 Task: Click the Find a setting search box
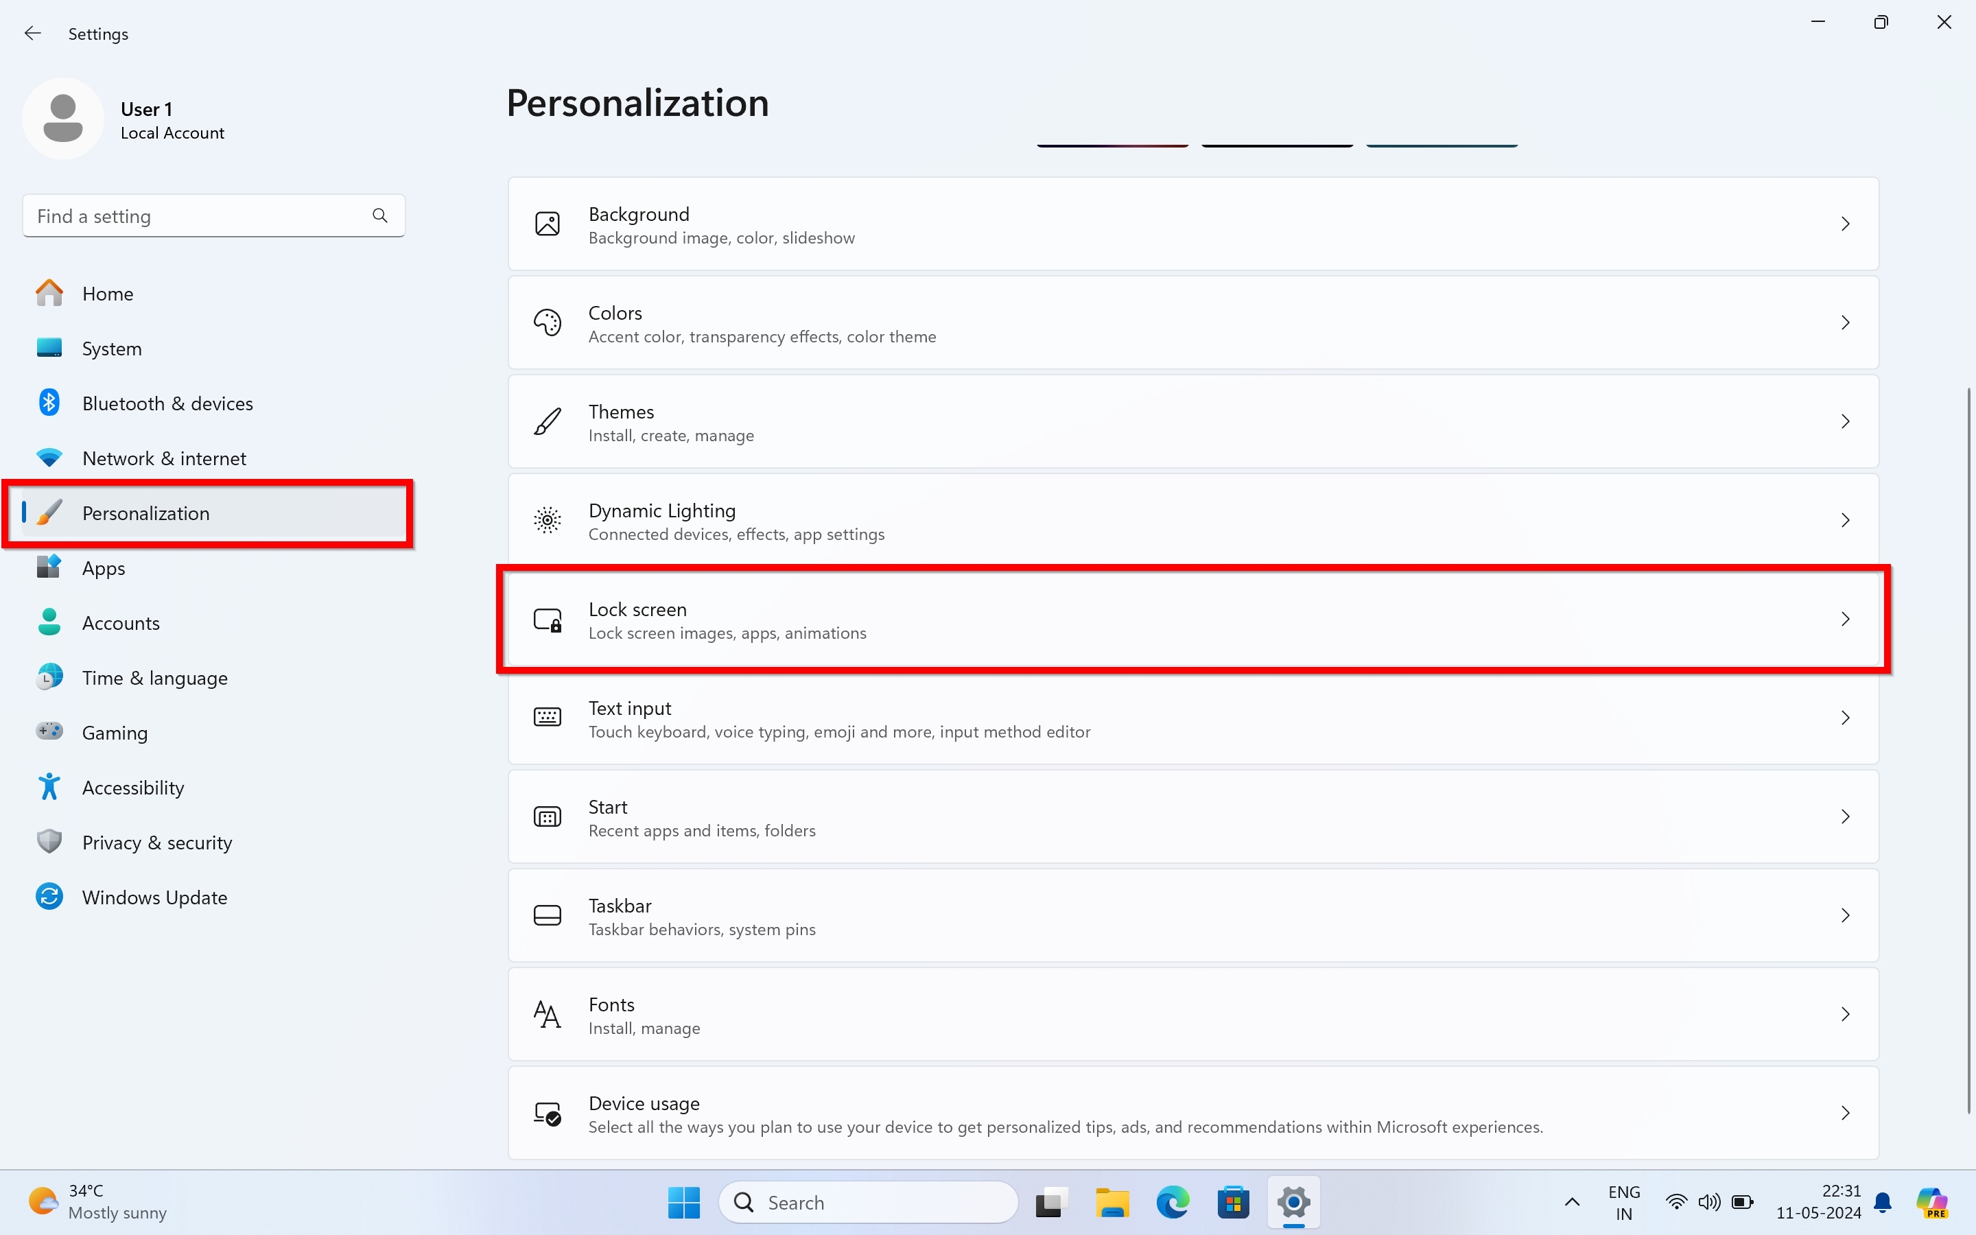click(x=196, y=216)
